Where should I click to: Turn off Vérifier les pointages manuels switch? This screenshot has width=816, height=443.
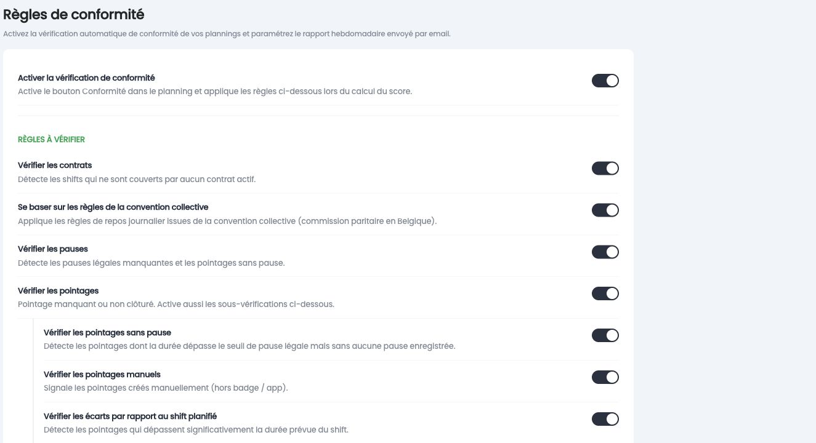(605, 377)
